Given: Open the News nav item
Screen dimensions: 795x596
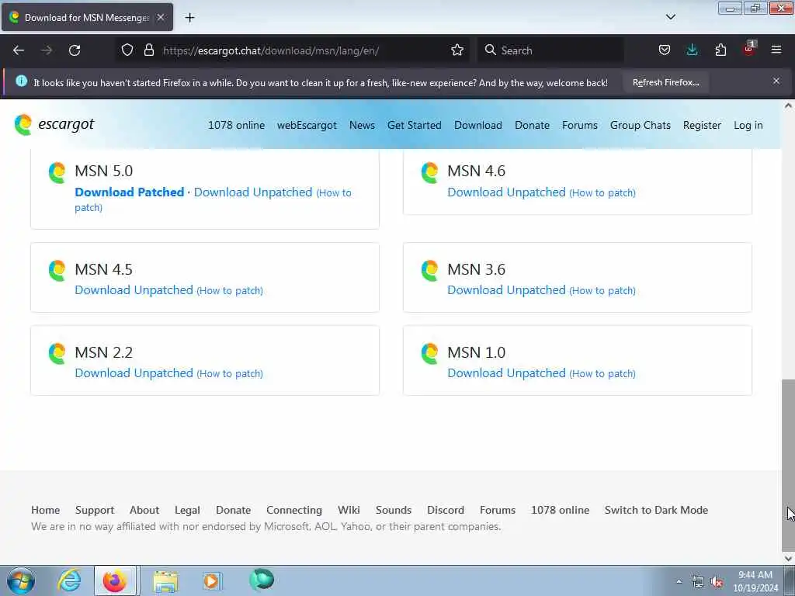Looking at the screenshot, I should click(x=362, y=125).
